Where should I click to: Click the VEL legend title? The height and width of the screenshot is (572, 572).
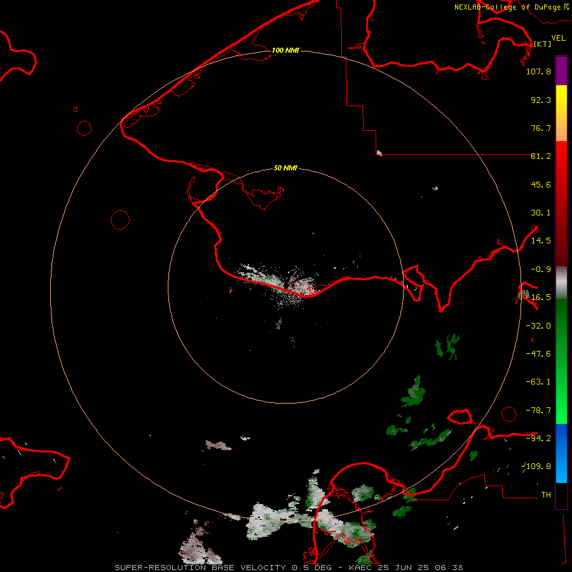point(558,38)
